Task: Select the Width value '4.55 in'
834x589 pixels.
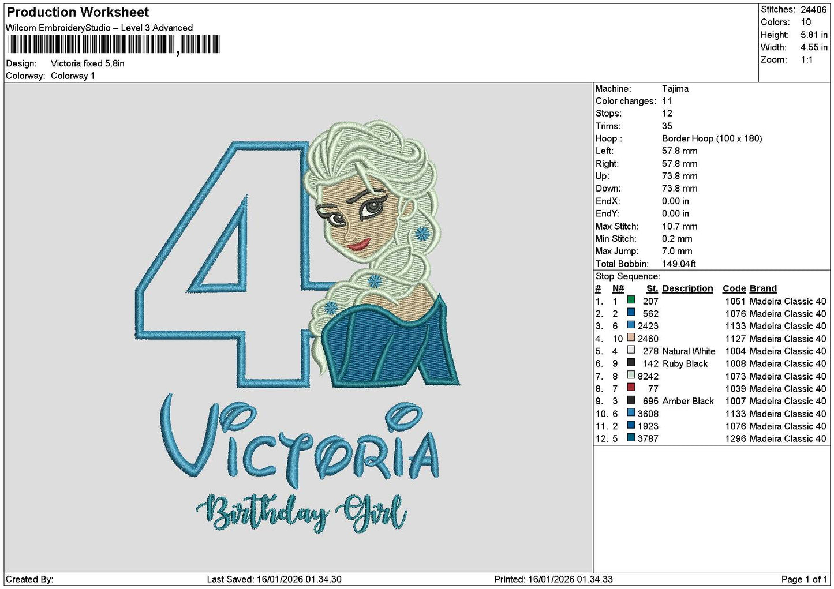Action: pos(814,47)
